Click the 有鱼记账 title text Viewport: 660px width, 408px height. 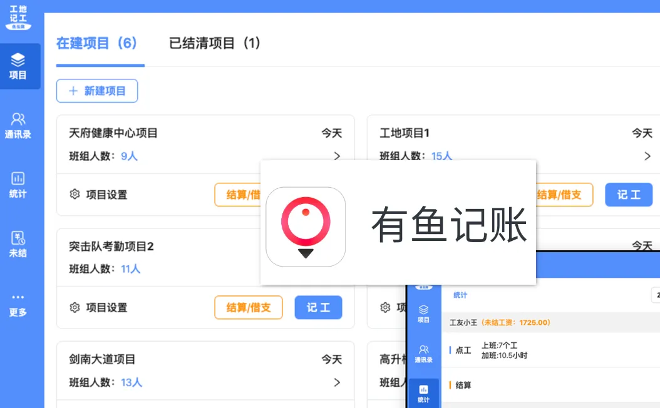pyautogui.click(x=449, y=225)
